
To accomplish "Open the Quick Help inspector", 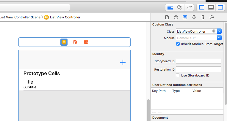I will point(176,17).
